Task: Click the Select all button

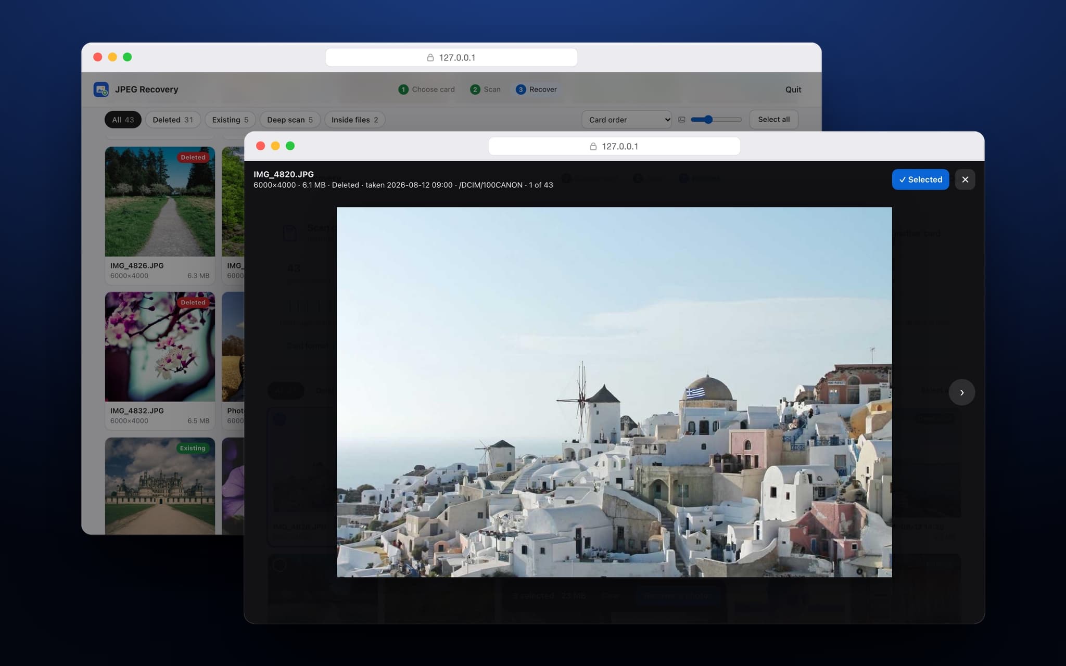Action: tap(773, 120)
